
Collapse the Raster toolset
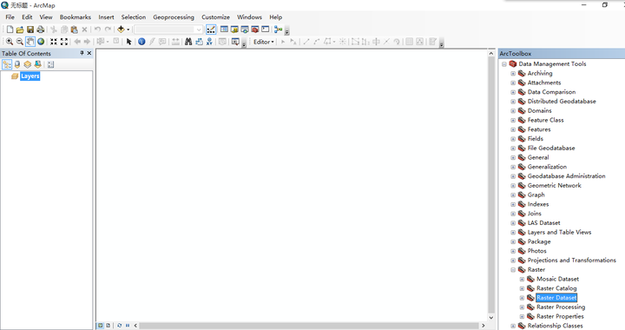coord(513,270)
